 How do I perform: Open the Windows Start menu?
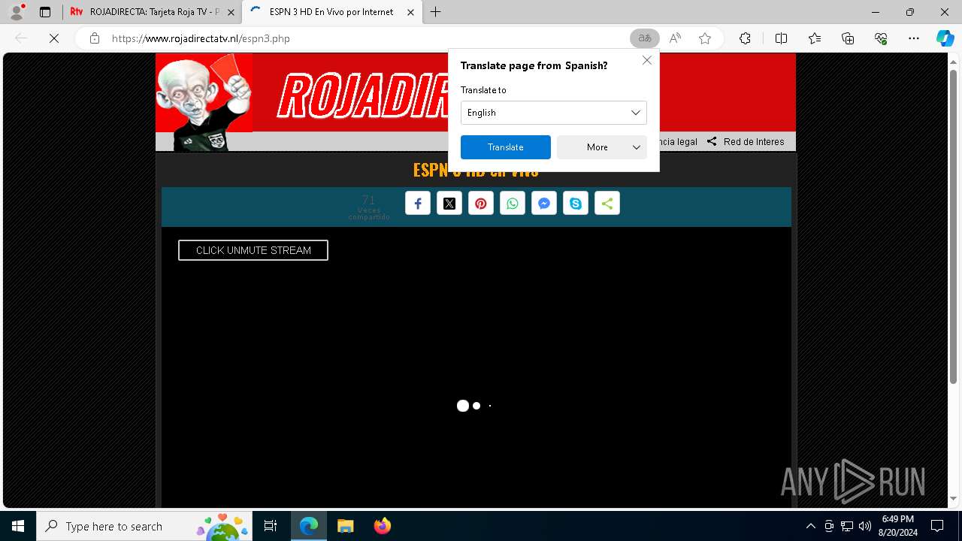(x=18, y=526)
